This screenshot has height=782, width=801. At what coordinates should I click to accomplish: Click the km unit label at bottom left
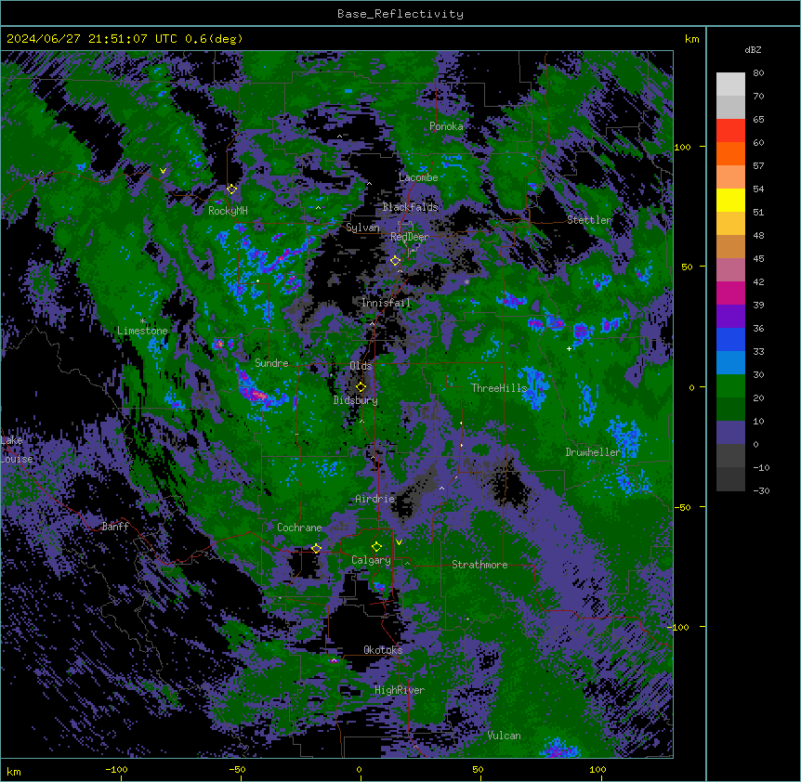click(x=14, y=771)
